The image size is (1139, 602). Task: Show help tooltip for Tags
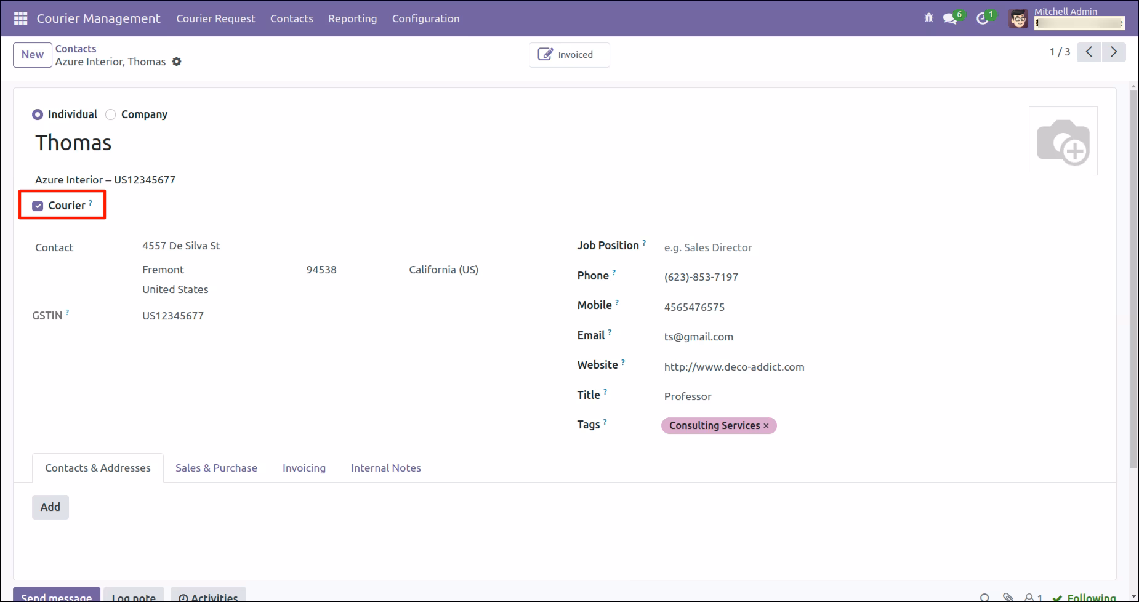(605, 422)
